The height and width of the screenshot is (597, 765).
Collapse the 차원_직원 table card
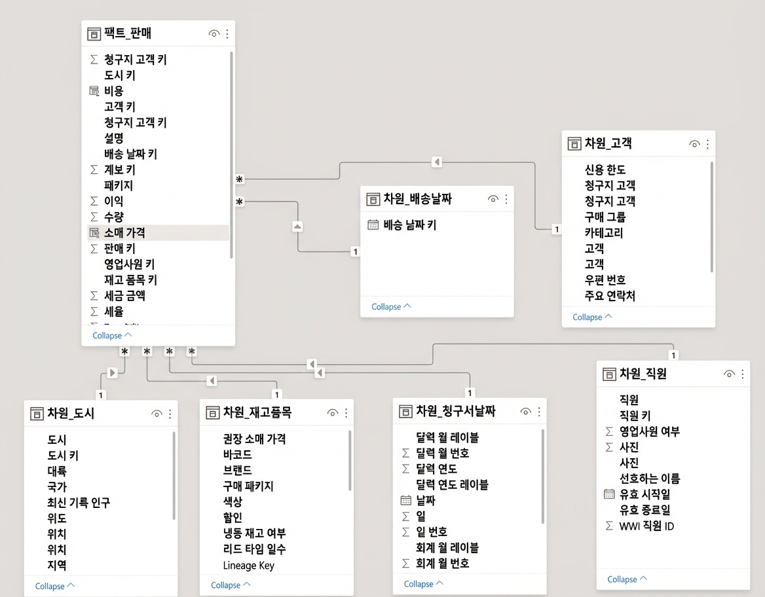(x=627, y=579)
